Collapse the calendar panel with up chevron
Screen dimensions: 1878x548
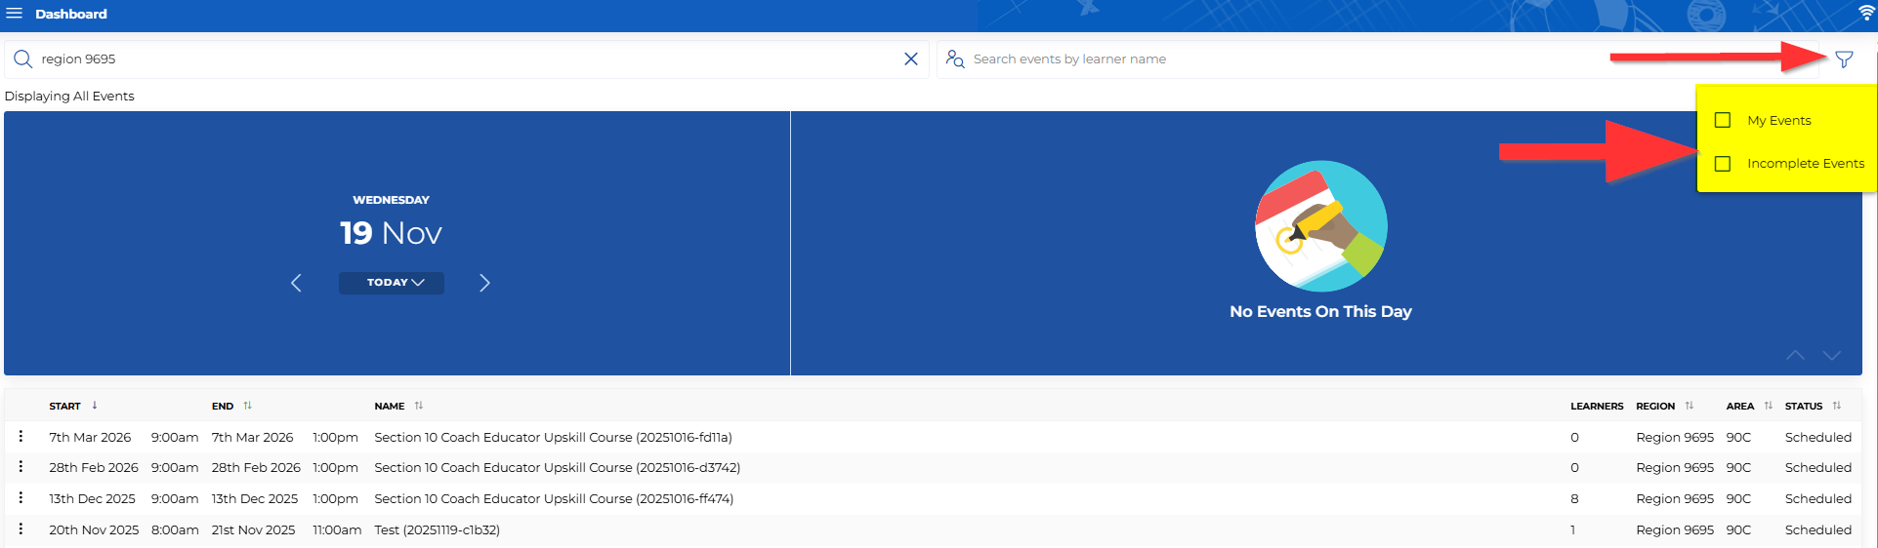click(x=1795, y=356)
